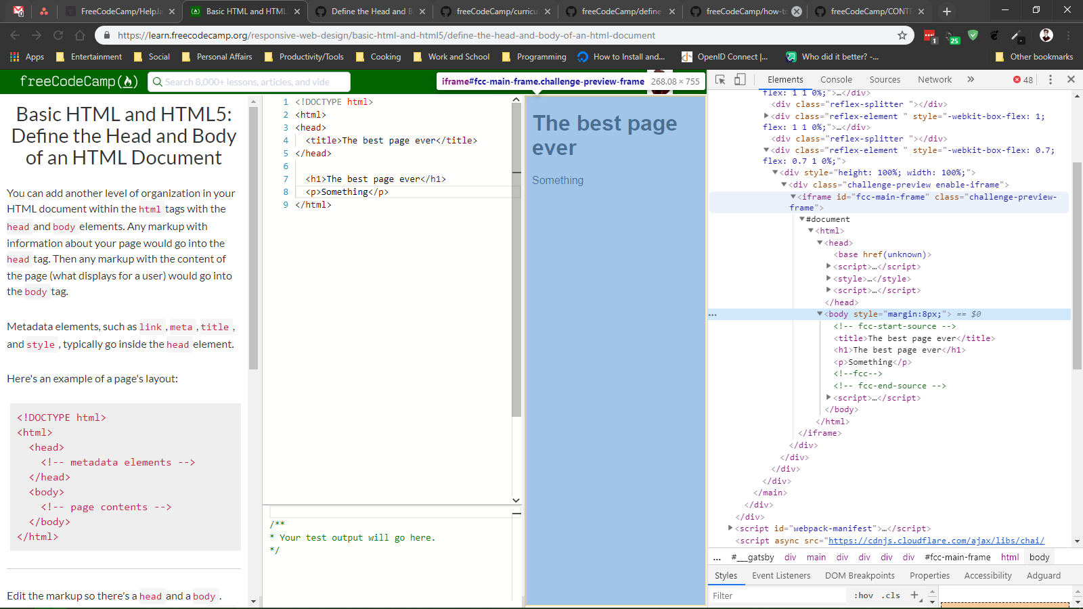
Task: Click the freeCodeCamp logo
Action: click(x=79, y=81)
